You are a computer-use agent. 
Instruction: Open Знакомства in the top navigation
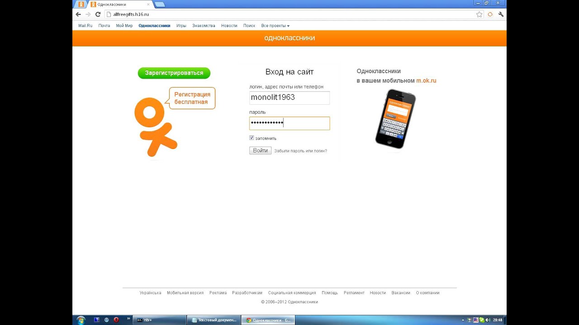point(204,26)
